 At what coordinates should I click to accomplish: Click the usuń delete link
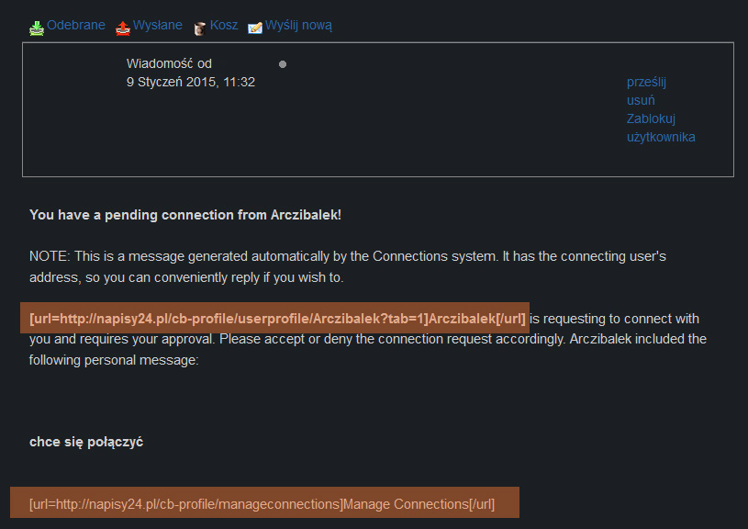[641, 100]
